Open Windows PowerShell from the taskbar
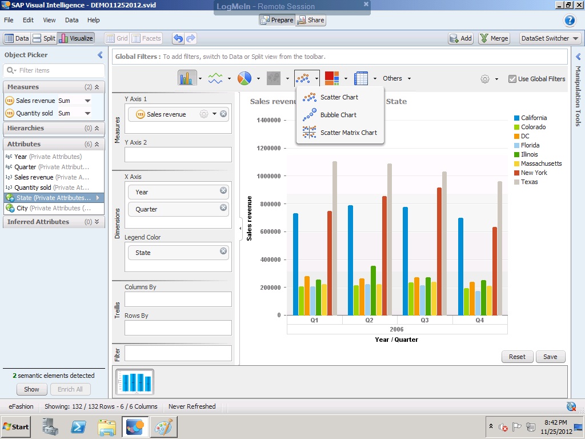This screenshot has width=585, height=439. pos(78,426)
